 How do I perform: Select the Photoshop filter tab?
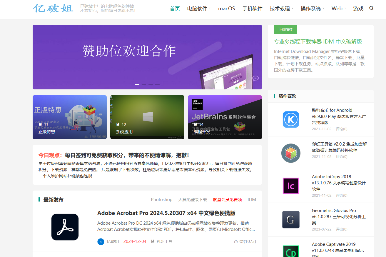(162, 200)
